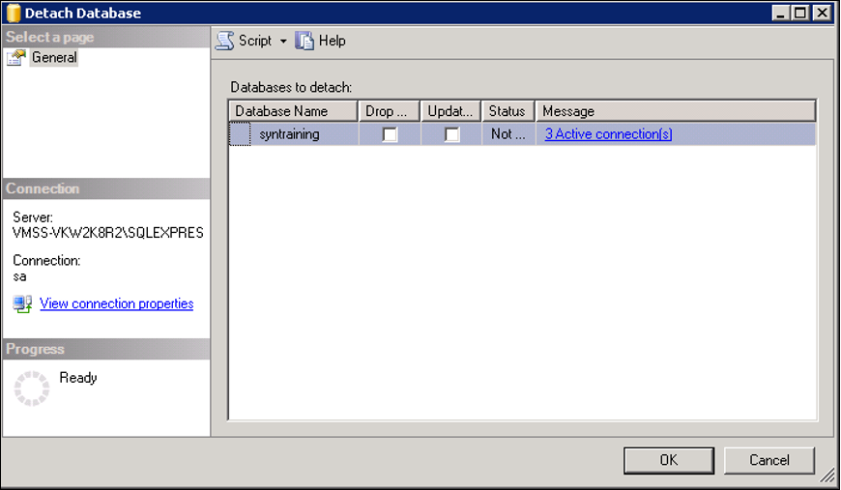
Task: Select the syntraining row selector box
Action: [239, 134]
